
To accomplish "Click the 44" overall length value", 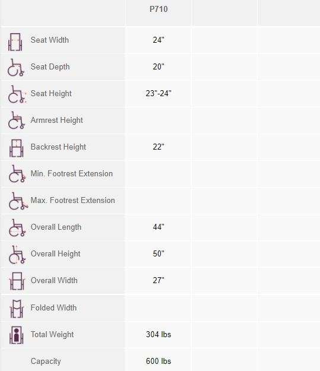I will coord(159,227).
